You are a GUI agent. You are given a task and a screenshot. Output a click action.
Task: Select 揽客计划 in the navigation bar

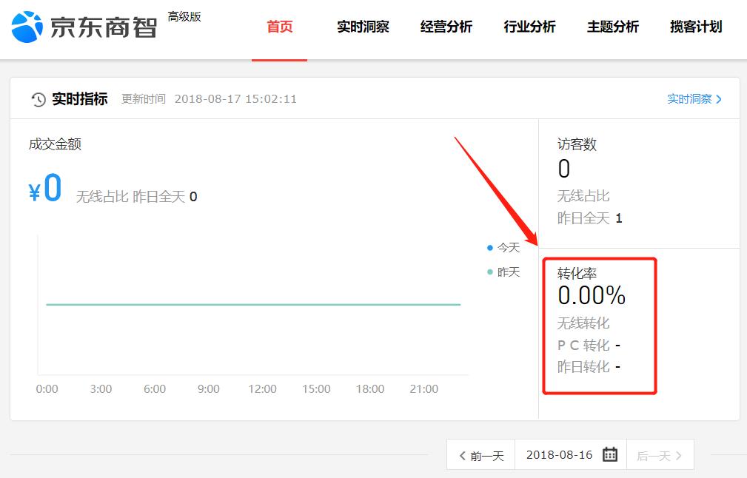point(695,26)
